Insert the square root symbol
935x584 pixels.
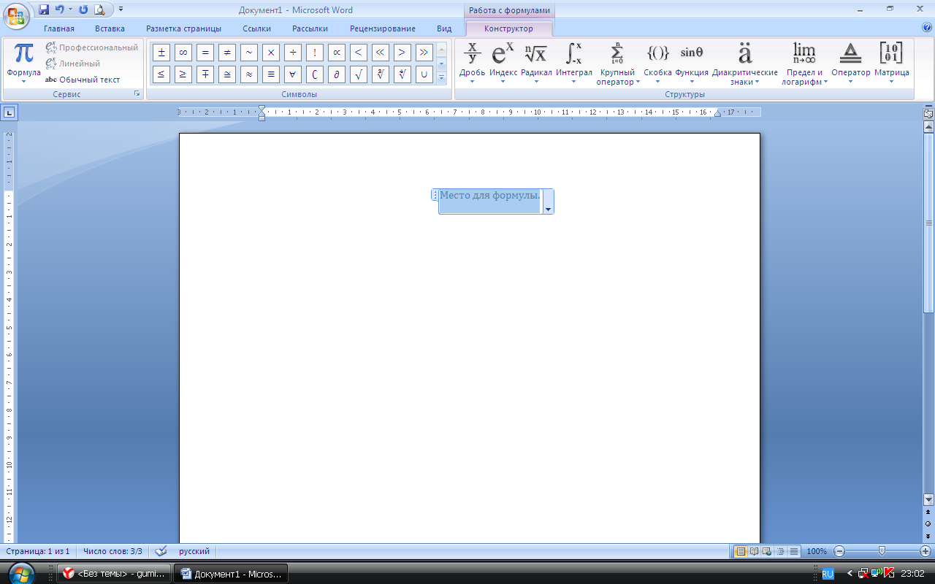(x=358, y=74)
